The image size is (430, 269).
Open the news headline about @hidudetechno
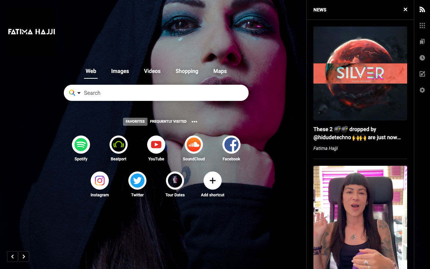[357, 133]
